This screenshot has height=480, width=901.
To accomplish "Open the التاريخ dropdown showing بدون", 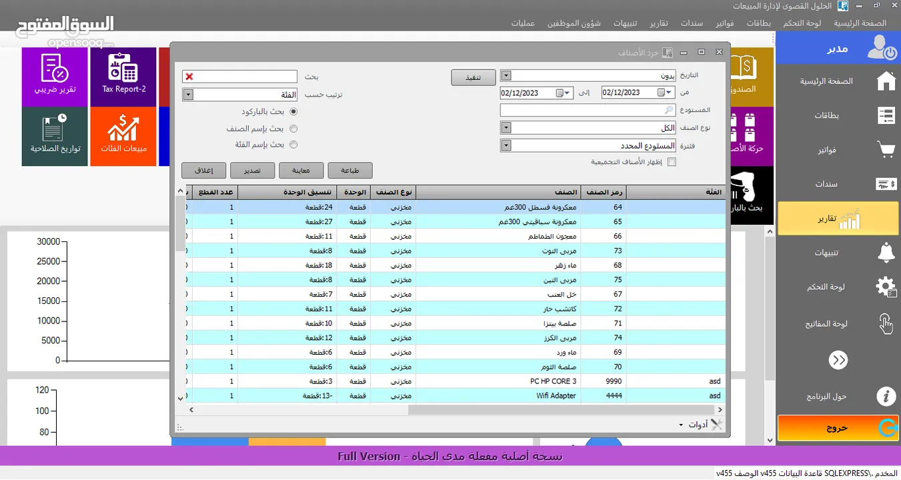I will [506, 76].
